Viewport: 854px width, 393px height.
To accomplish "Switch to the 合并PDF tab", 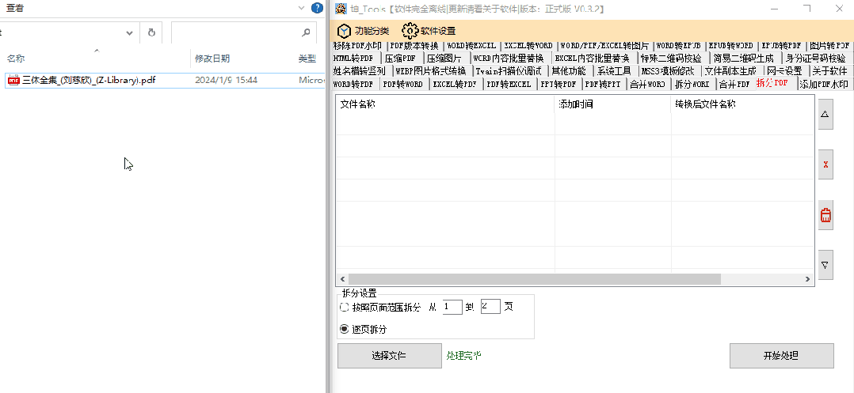I will (734, 85).
